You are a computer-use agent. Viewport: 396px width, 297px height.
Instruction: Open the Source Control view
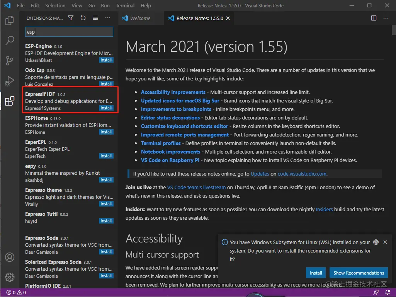click(10, 60)
